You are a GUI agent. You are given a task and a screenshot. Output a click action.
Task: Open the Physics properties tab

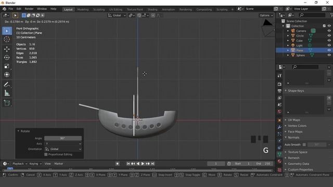point(279,141)
